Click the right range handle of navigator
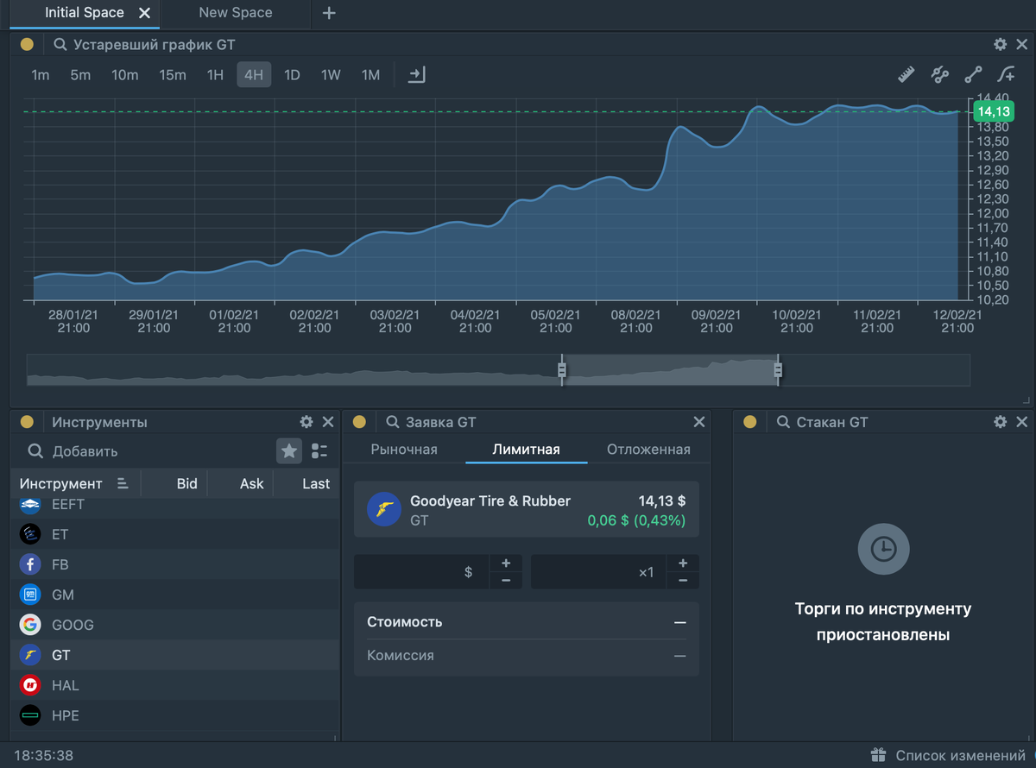This screenshot has width=1036, height=768. 778,370
